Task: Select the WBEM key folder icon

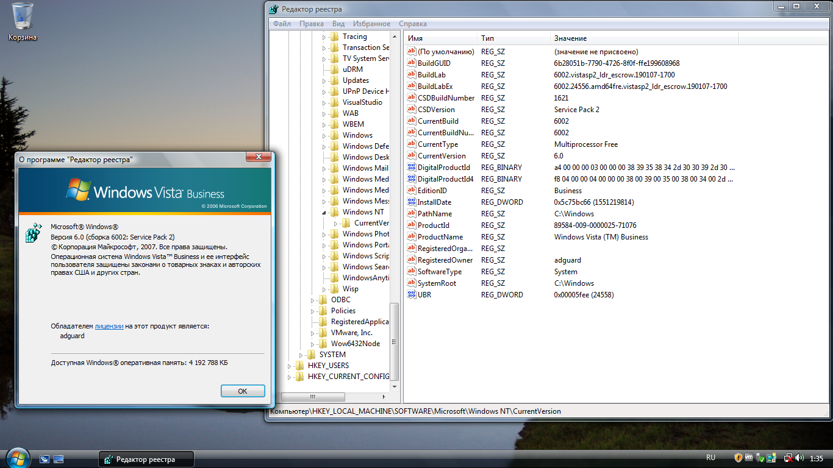Action: point(334,124)
